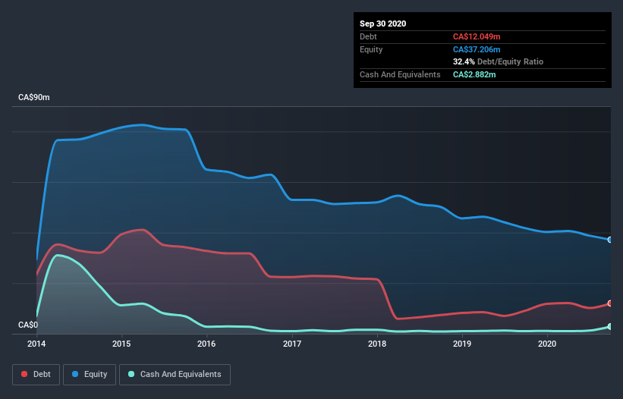The height and width of the screenshot is (399, 623).
Task: Click the 2014 x-axis label
Action: [x=36, y=344]
